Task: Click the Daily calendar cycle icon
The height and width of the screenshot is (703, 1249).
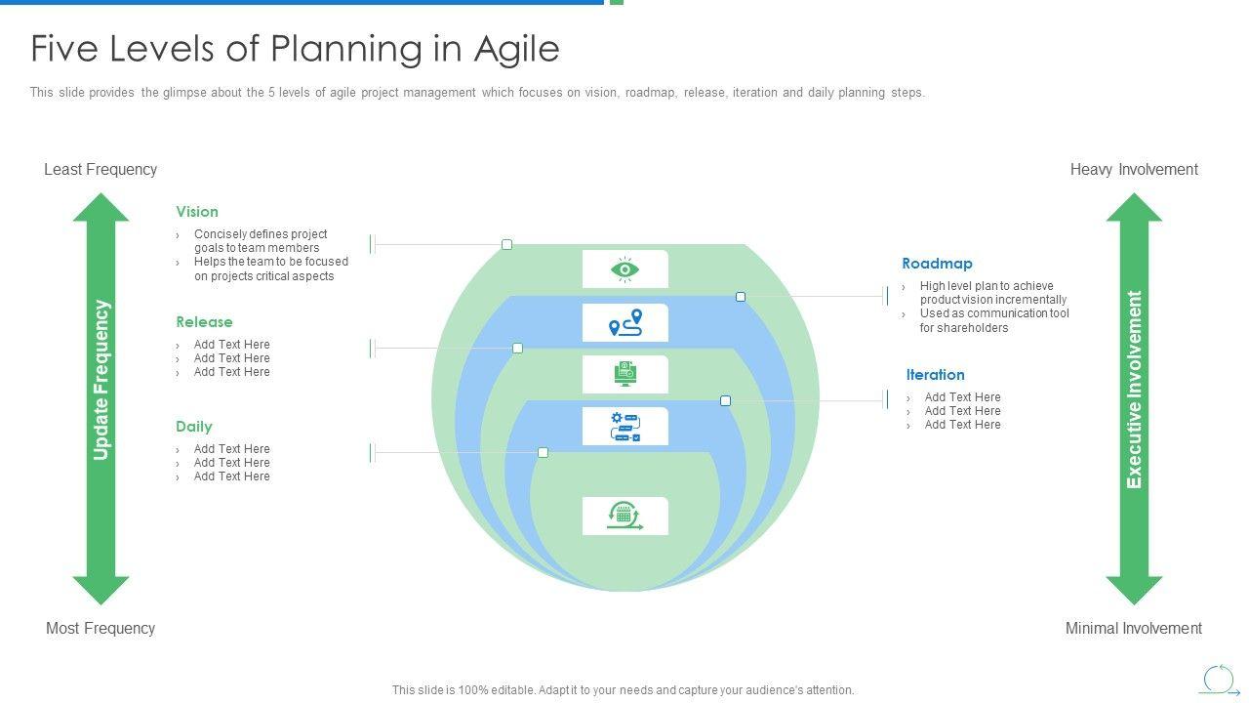Action: point(625,516)
